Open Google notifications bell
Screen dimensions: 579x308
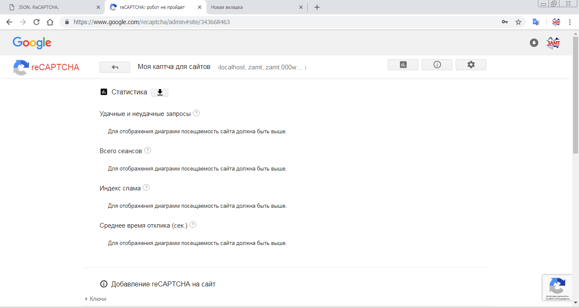click(x=534, y=43)
